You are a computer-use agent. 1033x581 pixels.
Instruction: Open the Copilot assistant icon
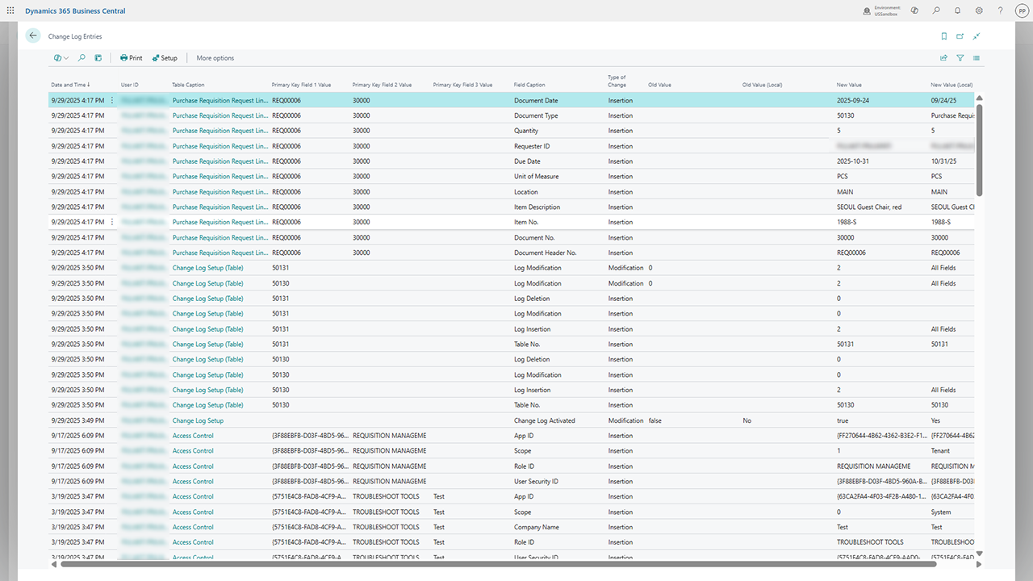[914, 10]
